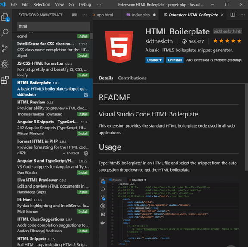Install HTML Preview extension

pyautogui.click(x=83, y=114)
